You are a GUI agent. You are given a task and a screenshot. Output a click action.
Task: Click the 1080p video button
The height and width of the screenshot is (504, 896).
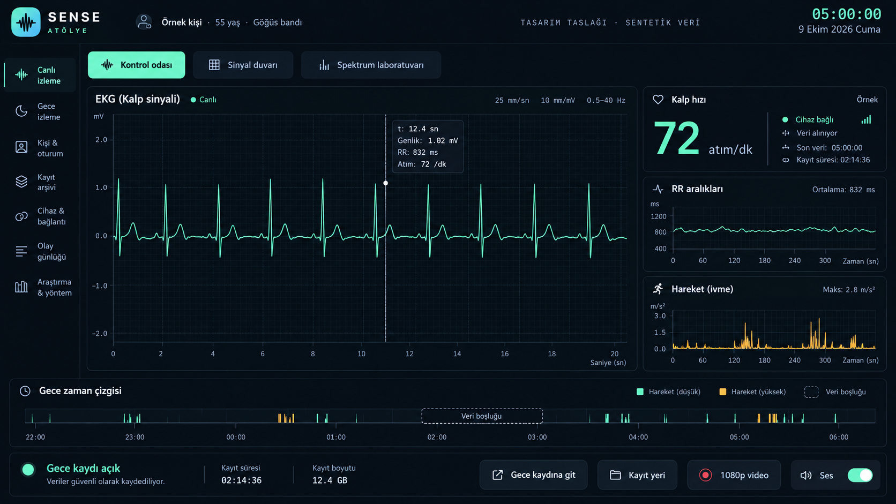pyautogui.click(x=734, y=475)
